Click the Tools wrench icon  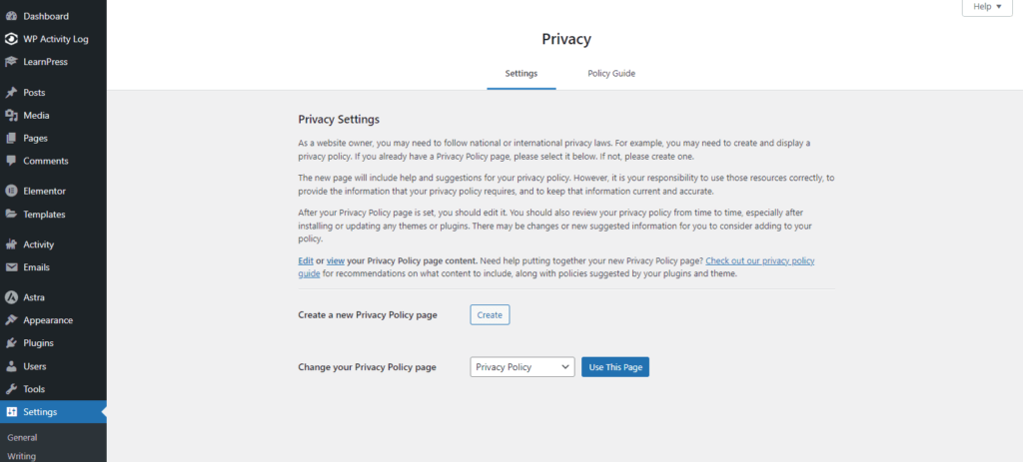[11, 389]
